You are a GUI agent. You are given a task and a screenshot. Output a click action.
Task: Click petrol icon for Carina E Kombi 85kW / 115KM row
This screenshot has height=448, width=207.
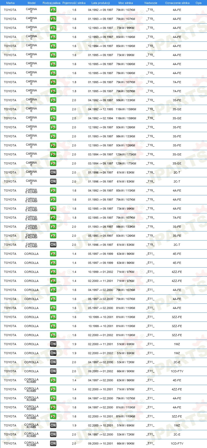53,191
